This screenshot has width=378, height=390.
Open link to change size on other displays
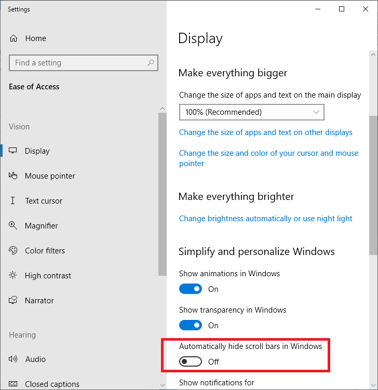coord(265,132)
